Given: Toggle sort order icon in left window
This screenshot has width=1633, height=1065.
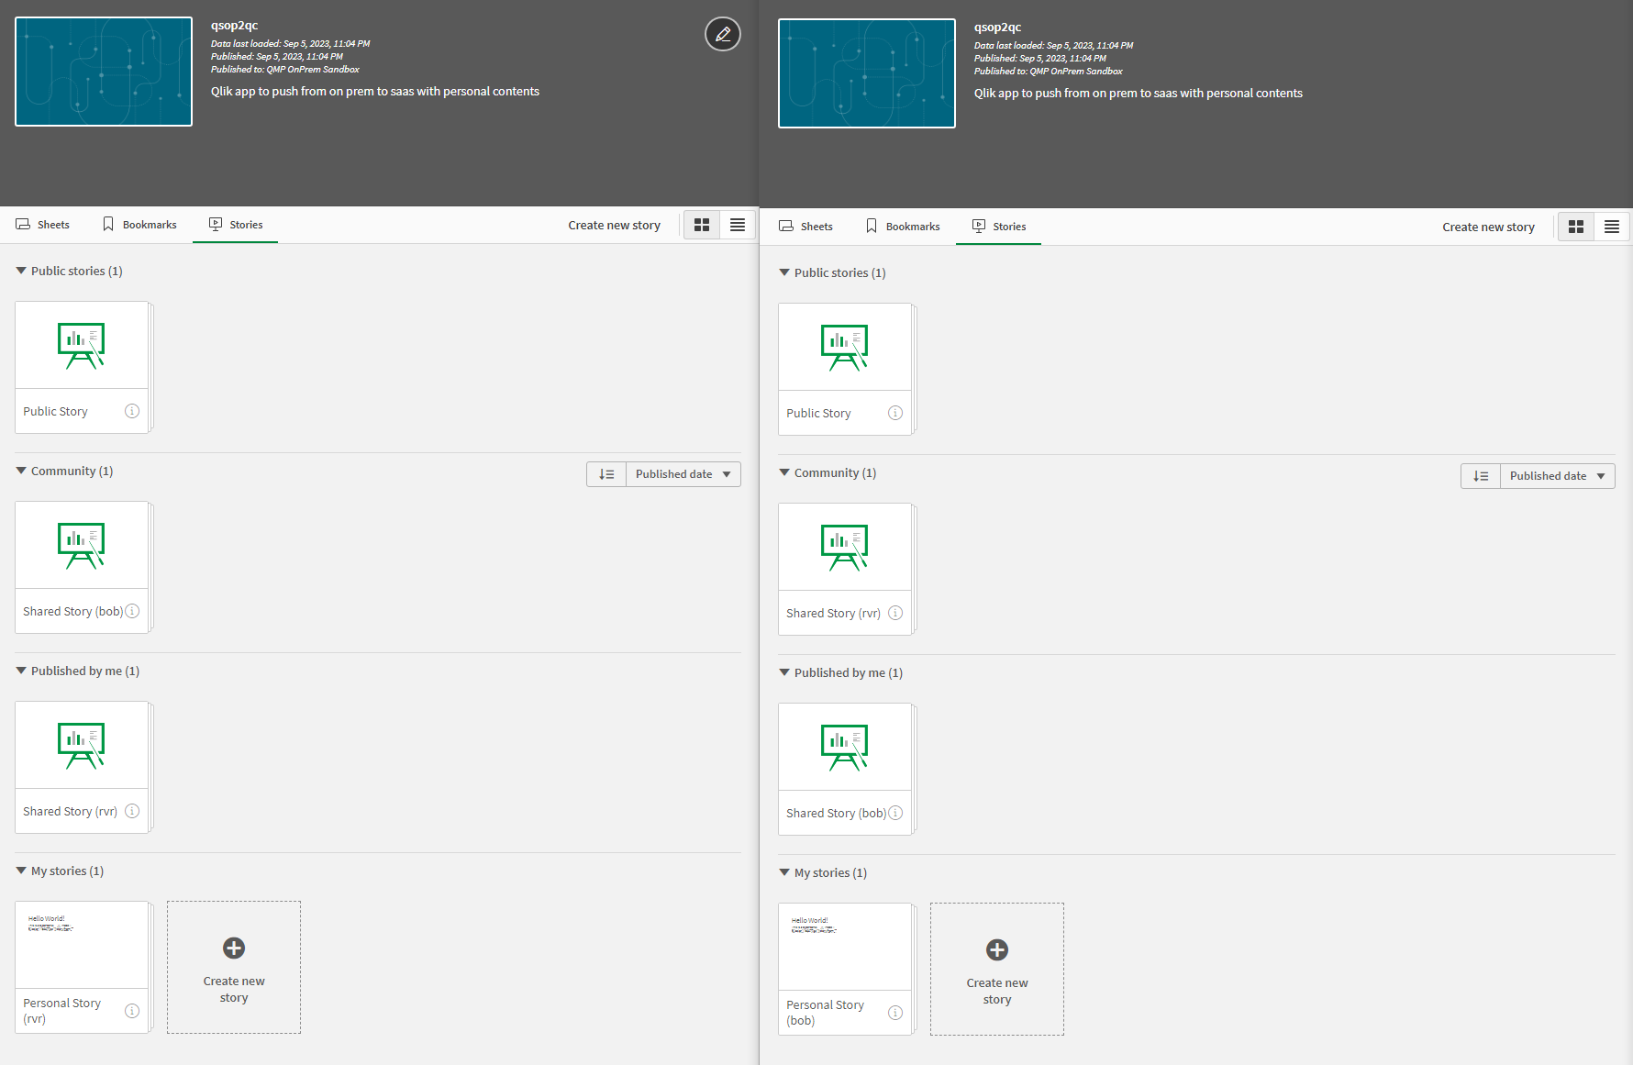Looking at the screenshot, I should point(606,474).
